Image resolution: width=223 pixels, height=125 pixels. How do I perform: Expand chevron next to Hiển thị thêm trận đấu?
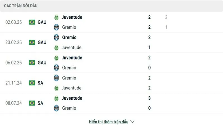[132, 122]
